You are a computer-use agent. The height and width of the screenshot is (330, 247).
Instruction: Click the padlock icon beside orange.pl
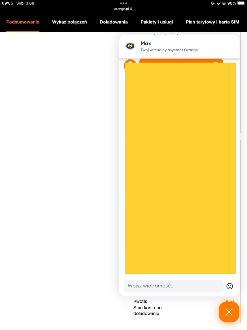(x=131, y=9)
